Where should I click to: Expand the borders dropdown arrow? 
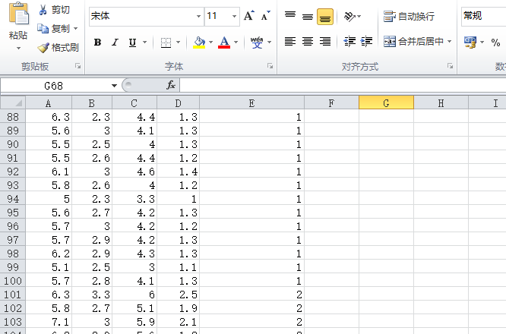178,43
